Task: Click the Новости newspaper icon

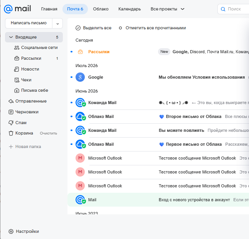Action: click(x=17, y=69)
